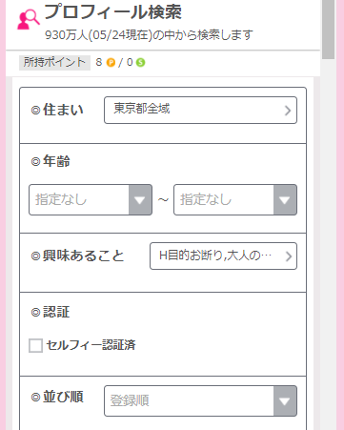Enable the セルフィー認証済 checkbox
The image size is (344, 430).
point(35,345)
